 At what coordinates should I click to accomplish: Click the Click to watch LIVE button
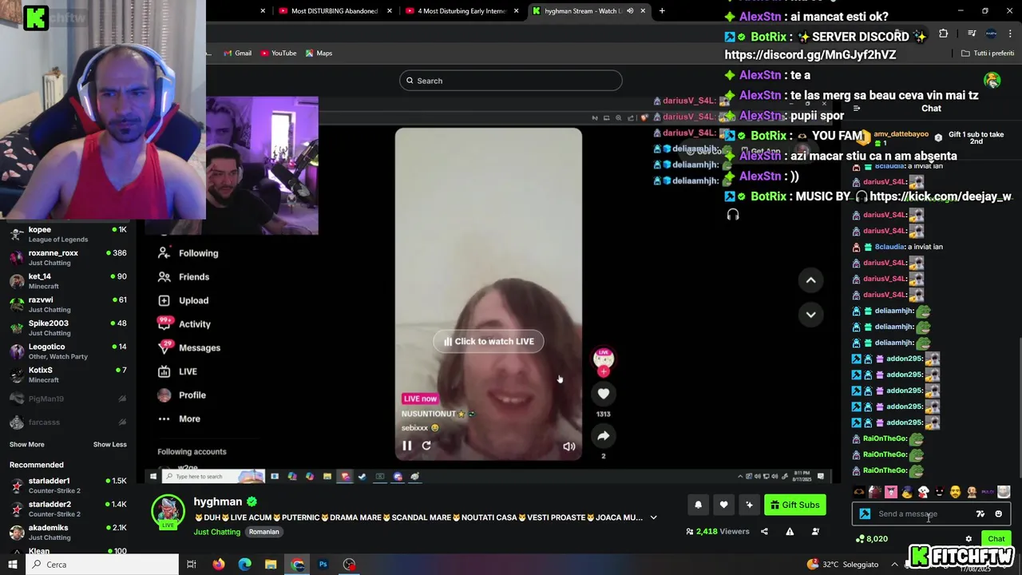coord(489,341)
